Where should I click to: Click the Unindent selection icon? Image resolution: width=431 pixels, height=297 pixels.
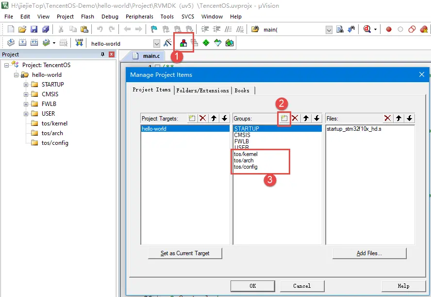216,29
